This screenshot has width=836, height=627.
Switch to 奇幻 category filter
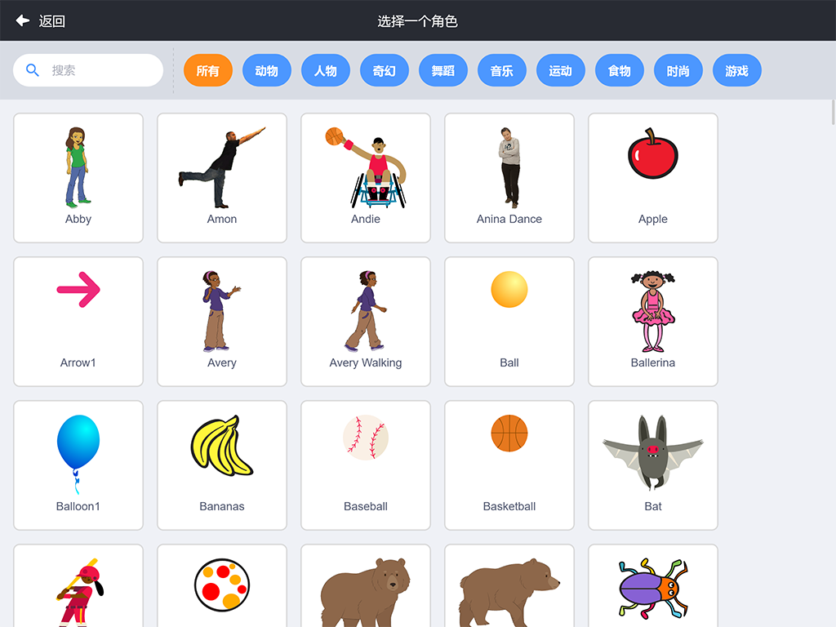coord(385,70)
